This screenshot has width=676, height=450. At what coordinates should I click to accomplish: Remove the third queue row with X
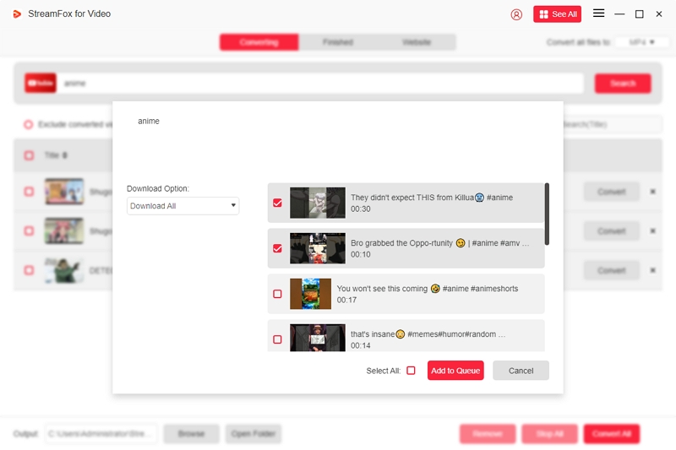(652, 270)
